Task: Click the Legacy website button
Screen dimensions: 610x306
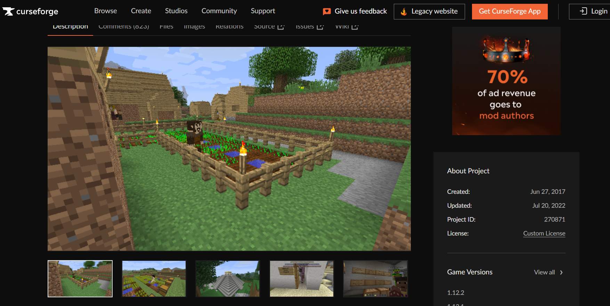Action: point(429,11)
